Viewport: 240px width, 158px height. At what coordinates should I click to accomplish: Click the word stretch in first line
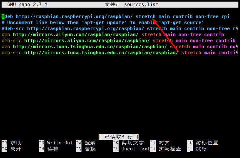coord(146,16)
